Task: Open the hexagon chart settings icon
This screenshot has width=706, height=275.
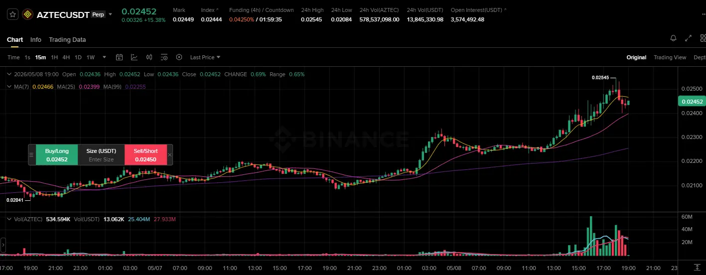Action: pyautogui.click(x=179, y=57)
